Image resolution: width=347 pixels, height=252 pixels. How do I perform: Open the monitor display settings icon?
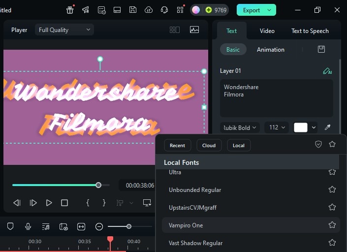(x=147, y=203)
